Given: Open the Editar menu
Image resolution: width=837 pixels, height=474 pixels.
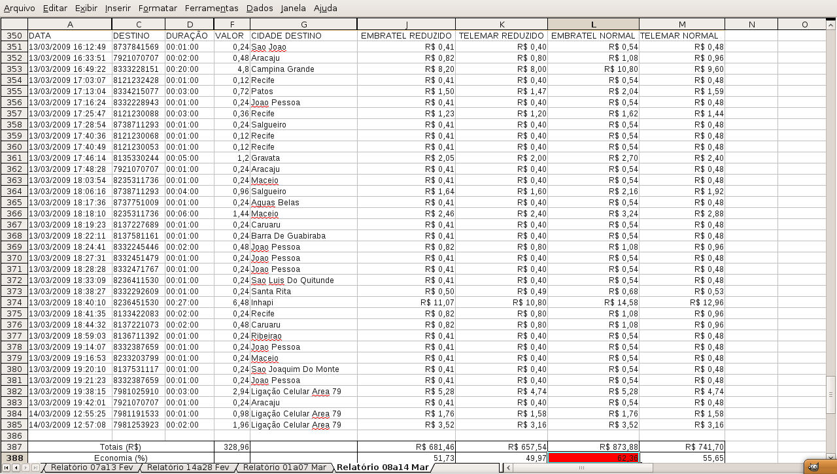Looking at the screenshot, I should point(55,8).
